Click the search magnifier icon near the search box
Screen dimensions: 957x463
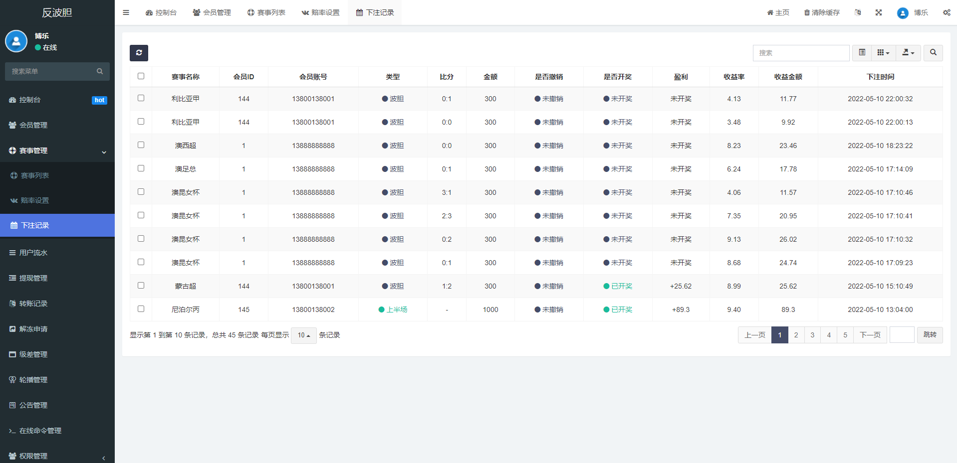point(932,53)
